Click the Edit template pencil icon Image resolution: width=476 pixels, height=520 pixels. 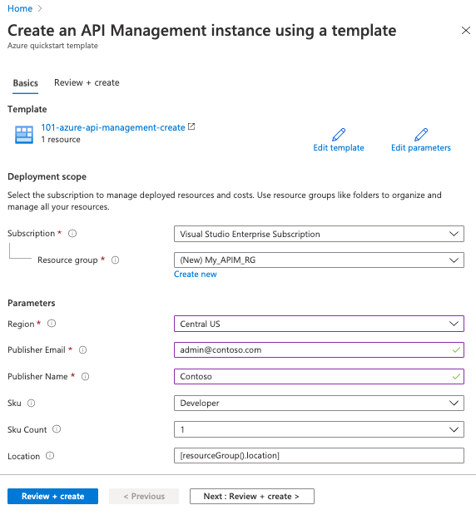coord(339,135)
